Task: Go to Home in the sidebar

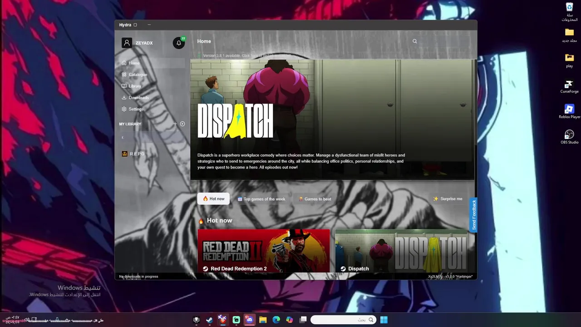Action: (152, 63)
